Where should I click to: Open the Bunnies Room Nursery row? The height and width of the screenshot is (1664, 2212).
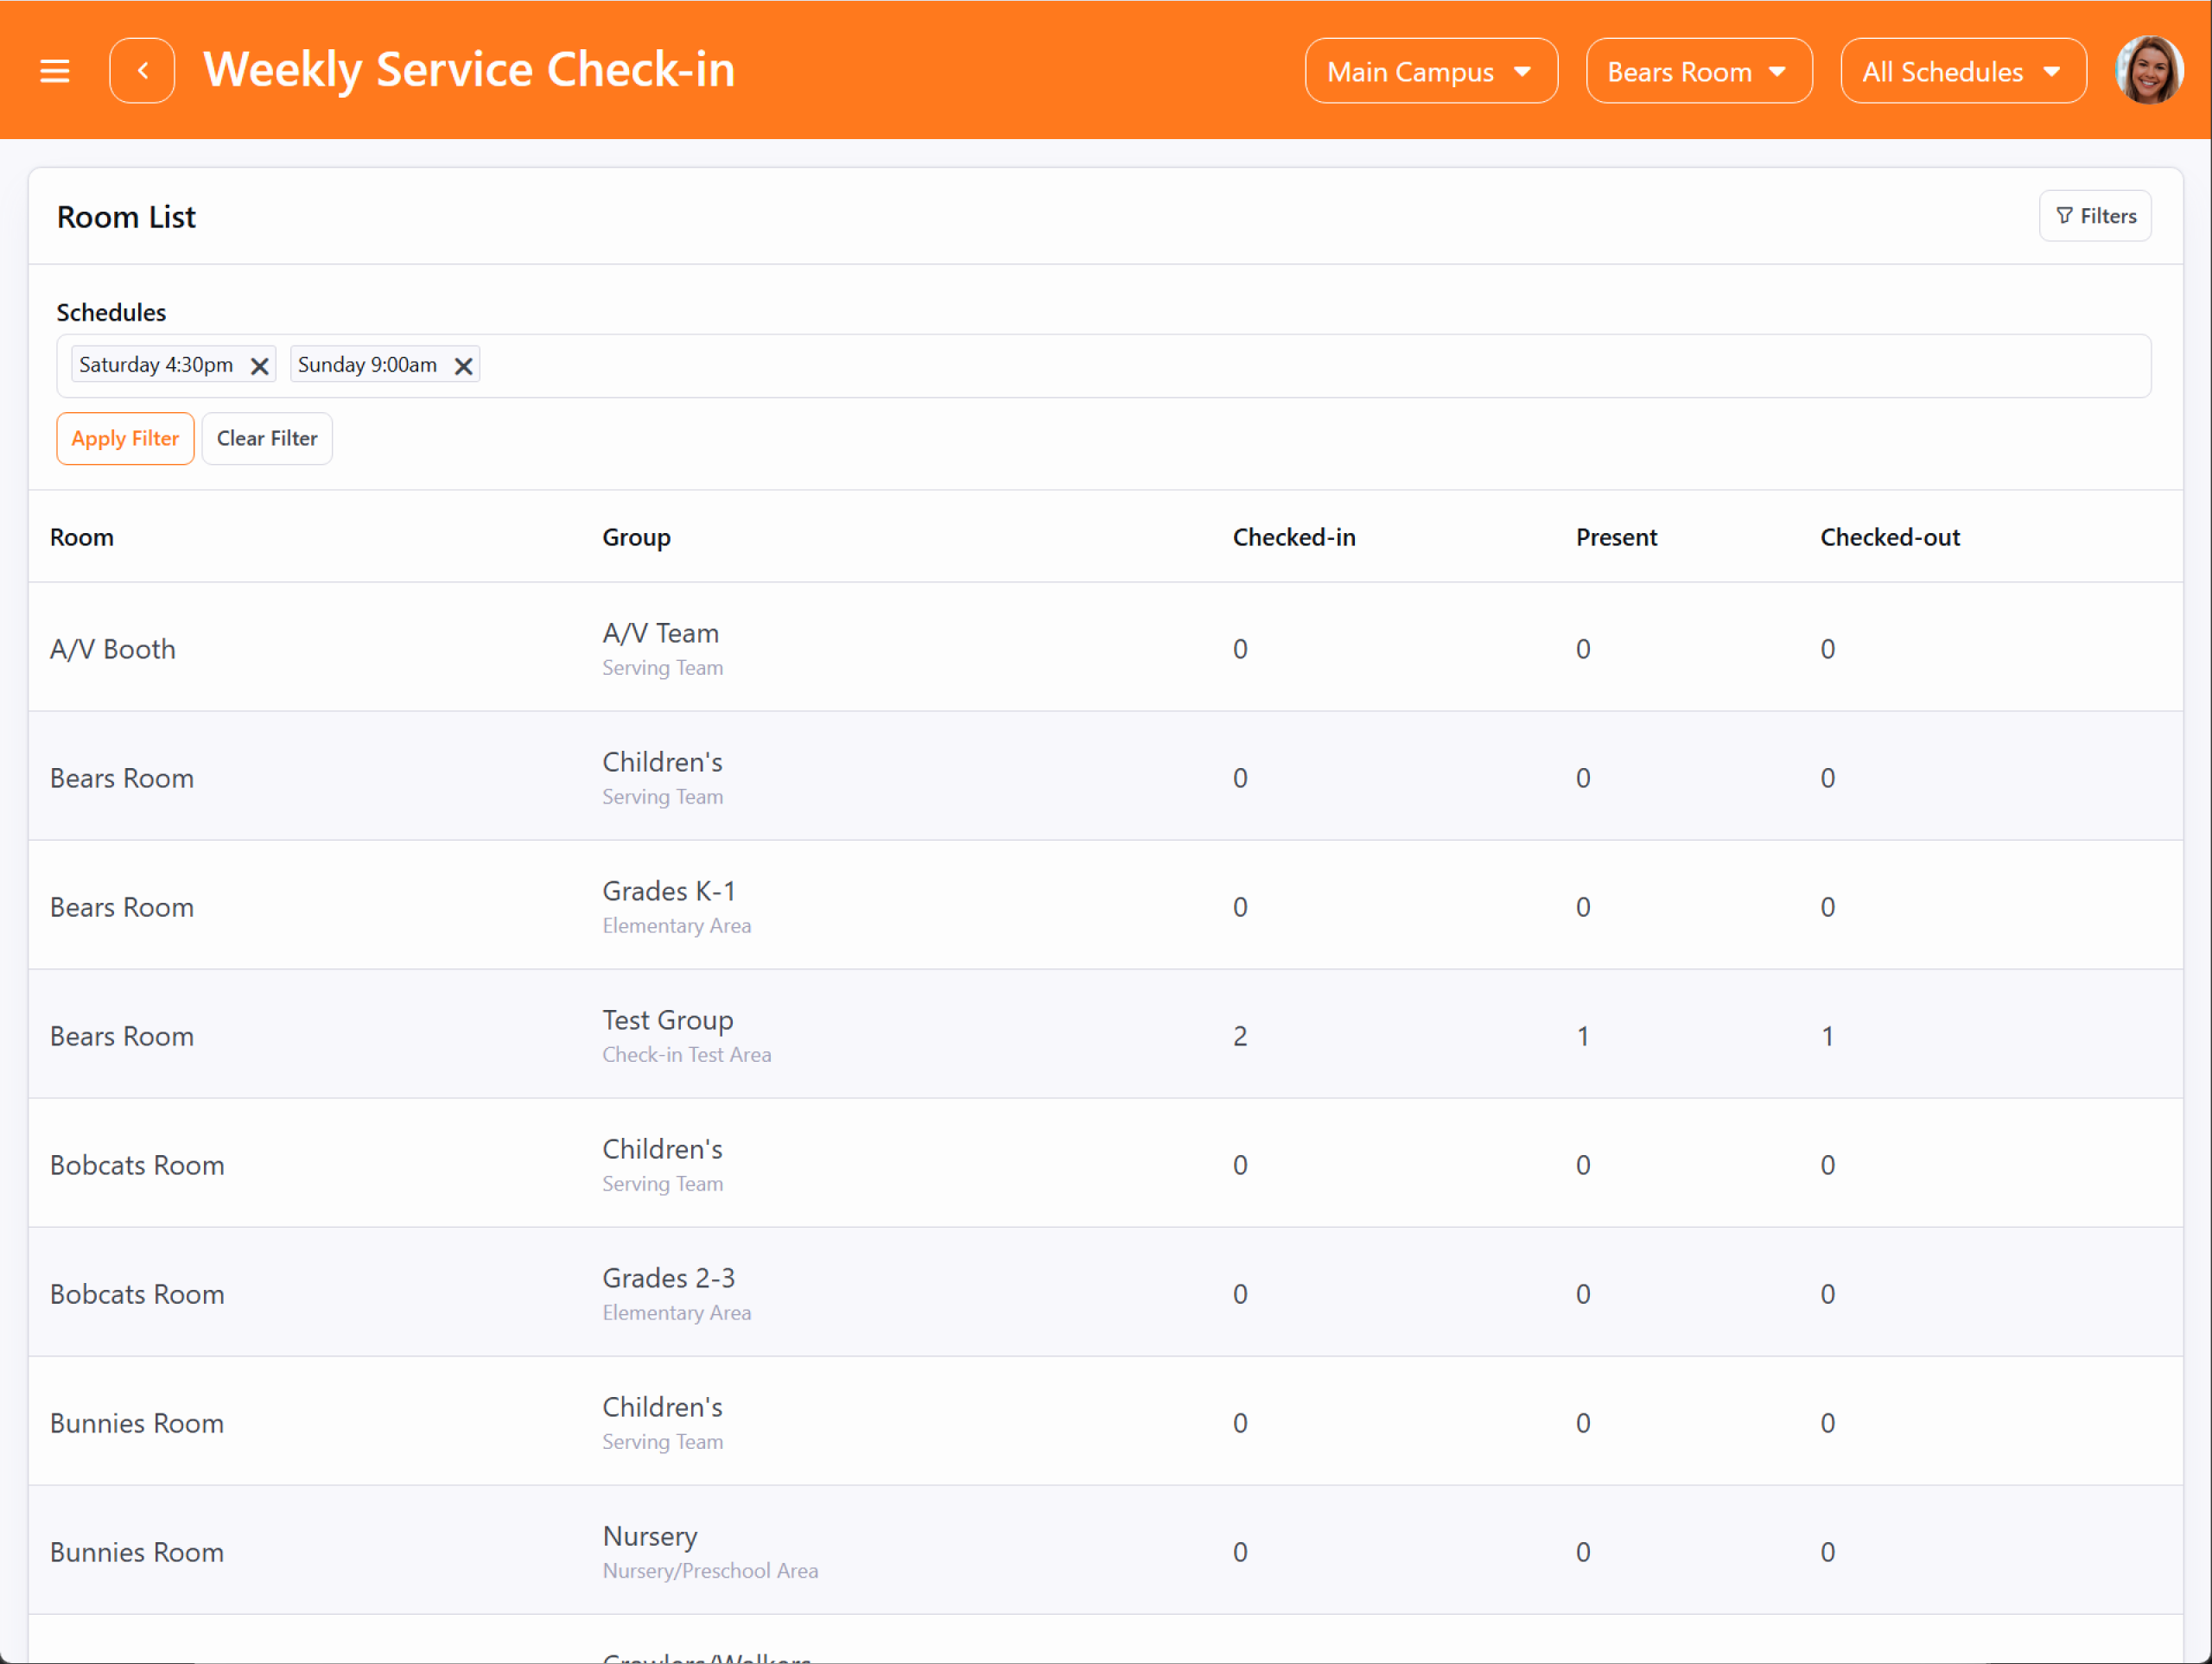point(650,1550)
